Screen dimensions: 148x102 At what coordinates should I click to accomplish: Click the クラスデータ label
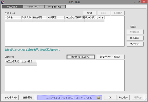click(10, 13)
